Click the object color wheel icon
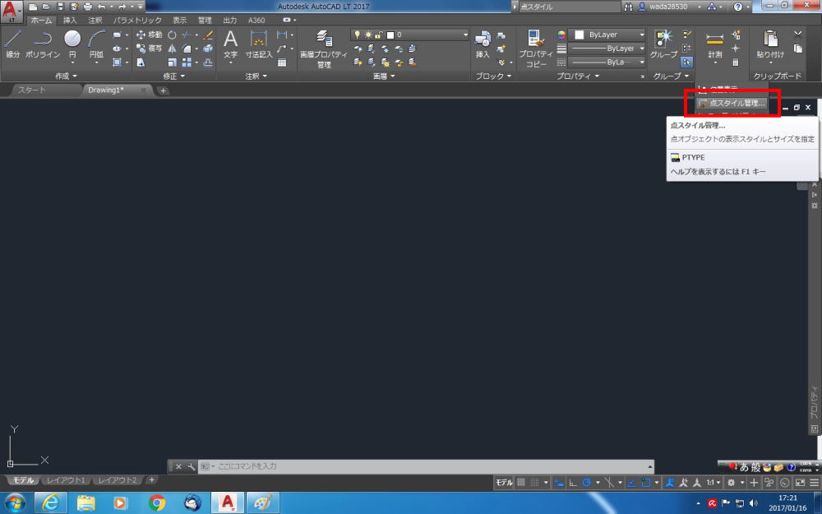 [x=561, y=35]
